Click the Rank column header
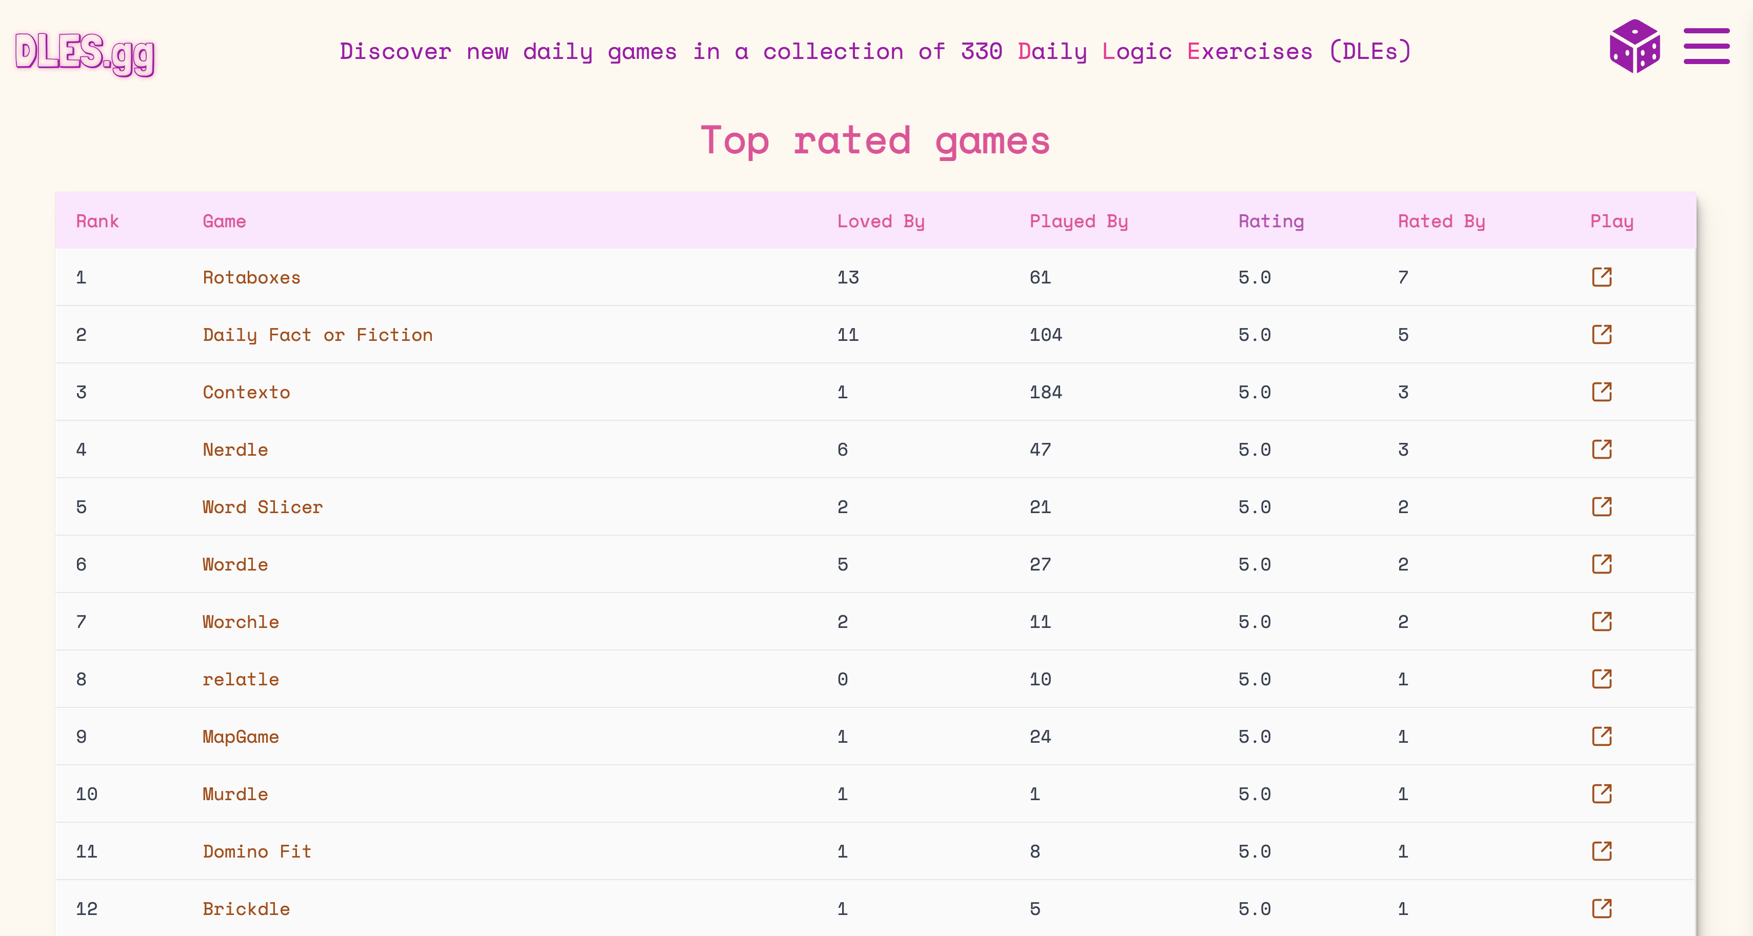Image resolution: width=1753 pixels, height=936 pixels. pos(97,221)
